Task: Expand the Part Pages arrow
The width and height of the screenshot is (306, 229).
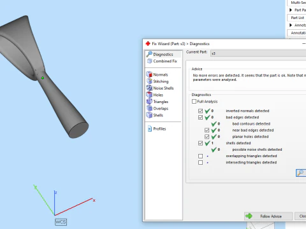Action: pyautogui.click(x=291, y=10)
